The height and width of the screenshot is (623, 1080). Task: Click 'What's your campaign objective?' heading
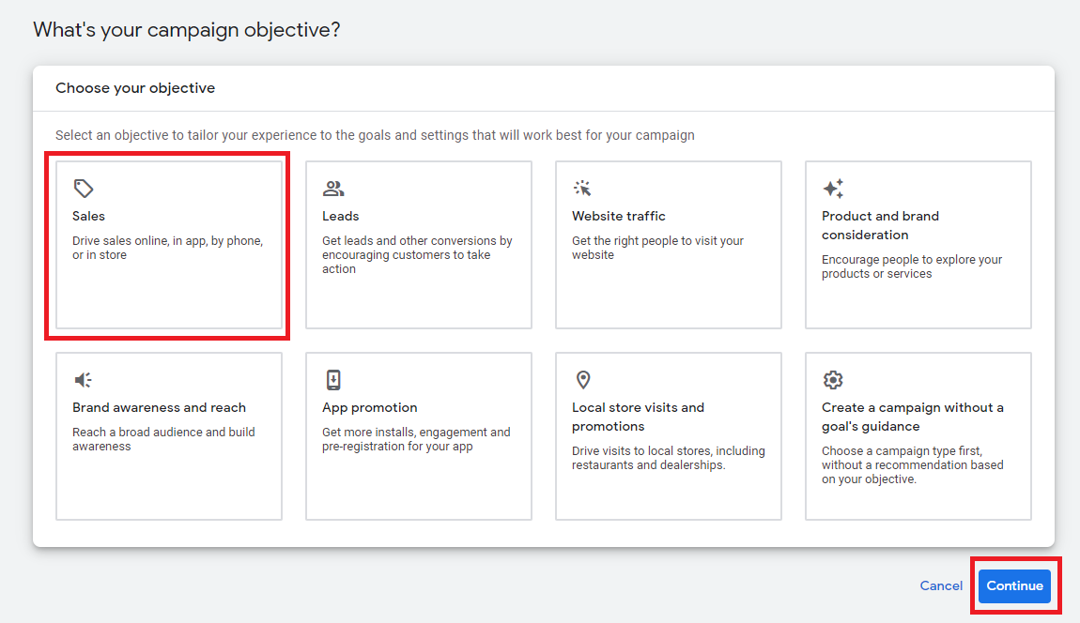pyautogui.click(x=187, y=30)
